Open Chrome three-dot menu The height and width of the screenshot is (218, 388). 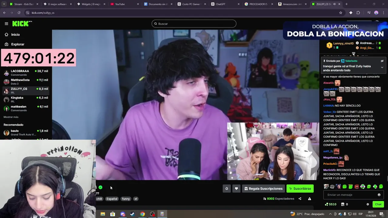[384, 13]
